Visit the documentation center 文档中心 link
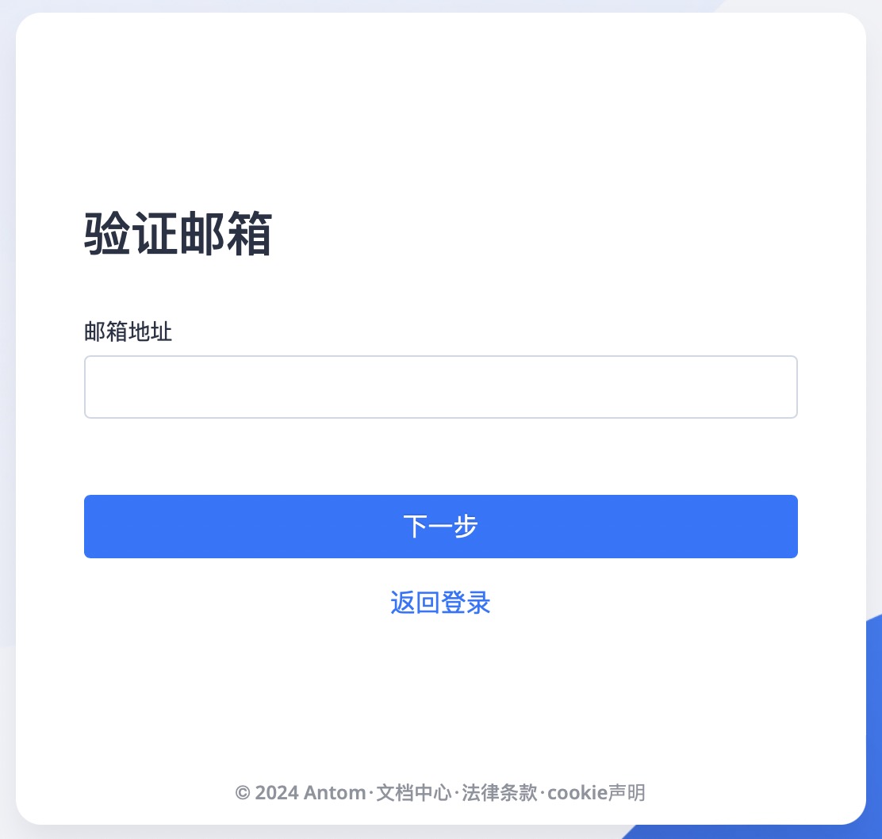The height and width of the screenshot is (839, 882). pos(413,792)
